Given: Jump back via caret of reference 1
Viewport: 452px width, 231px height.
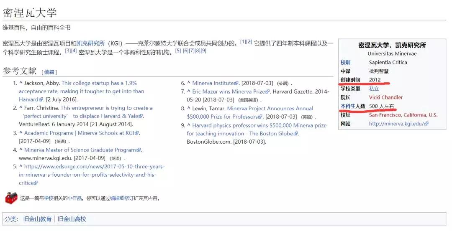Looking at the screenshot, I should coord(21,83).
